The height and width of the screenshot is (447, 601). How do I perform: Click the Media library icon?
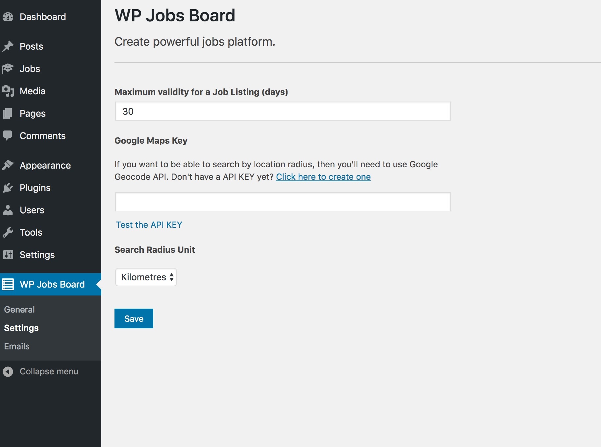[x=8, y=91]
